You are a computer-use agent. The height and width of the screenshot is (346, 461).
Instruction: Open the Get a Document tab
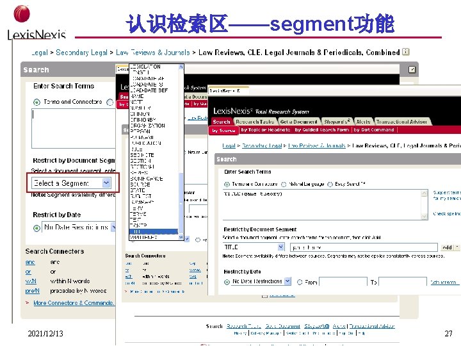(299, 122)
